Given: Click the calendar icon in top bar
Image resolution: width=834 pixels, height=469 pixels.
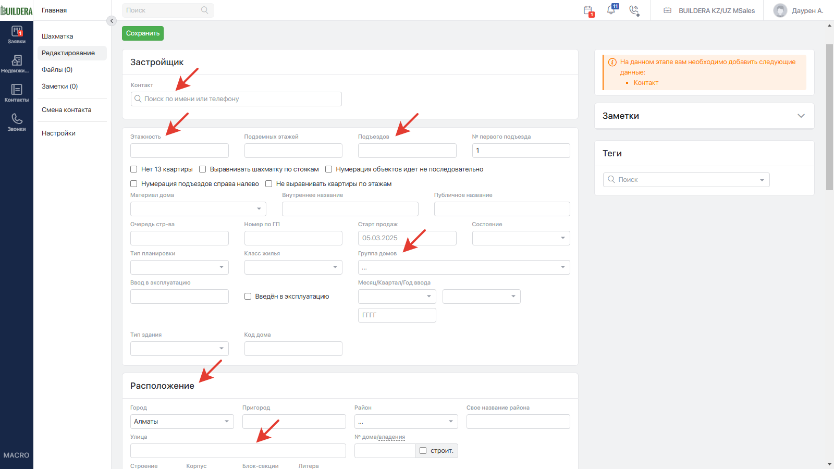Looking at the screenshot, I should [x=588, y=10].
